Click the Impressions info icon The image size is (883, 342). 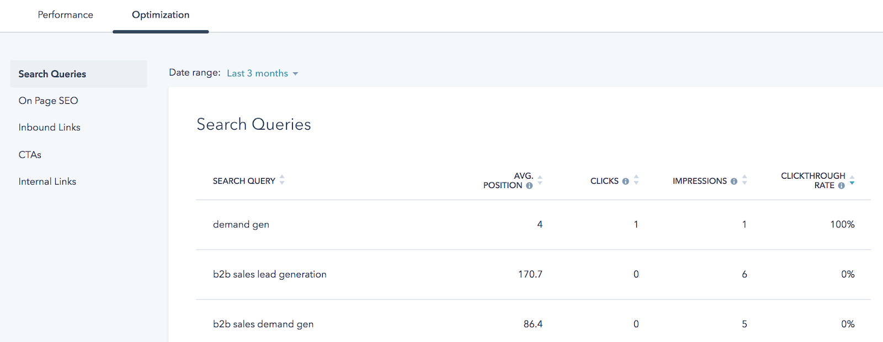734,181
